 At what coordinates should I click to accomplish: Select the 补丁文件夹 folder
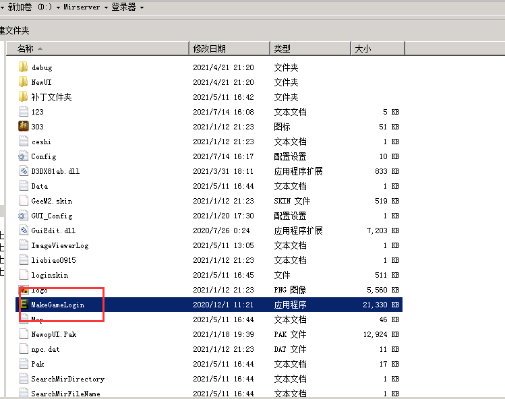tap(51, 97)
